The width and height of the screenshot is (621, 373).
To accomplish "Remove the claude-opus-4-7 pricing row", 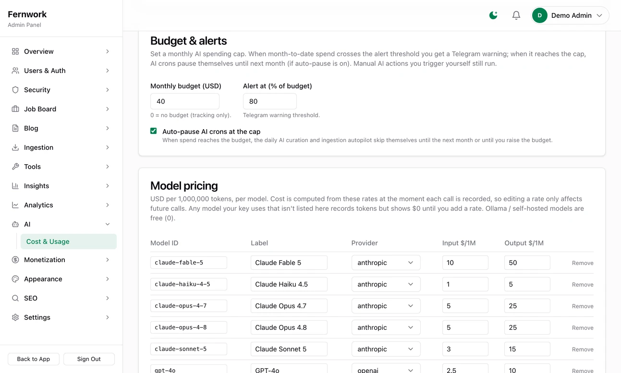I will tap(583, 306).
